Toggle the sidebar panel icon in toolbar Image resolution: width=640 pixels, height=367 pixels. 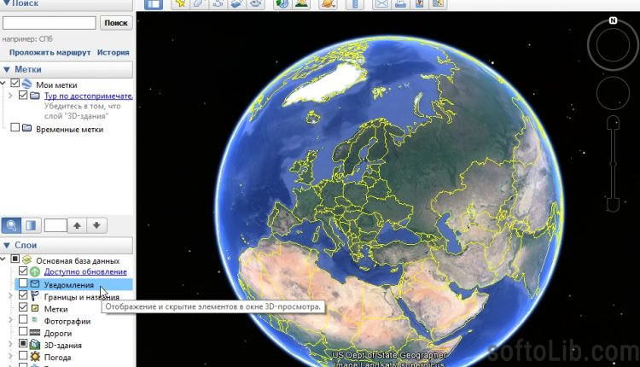click(x=154, y=4)
